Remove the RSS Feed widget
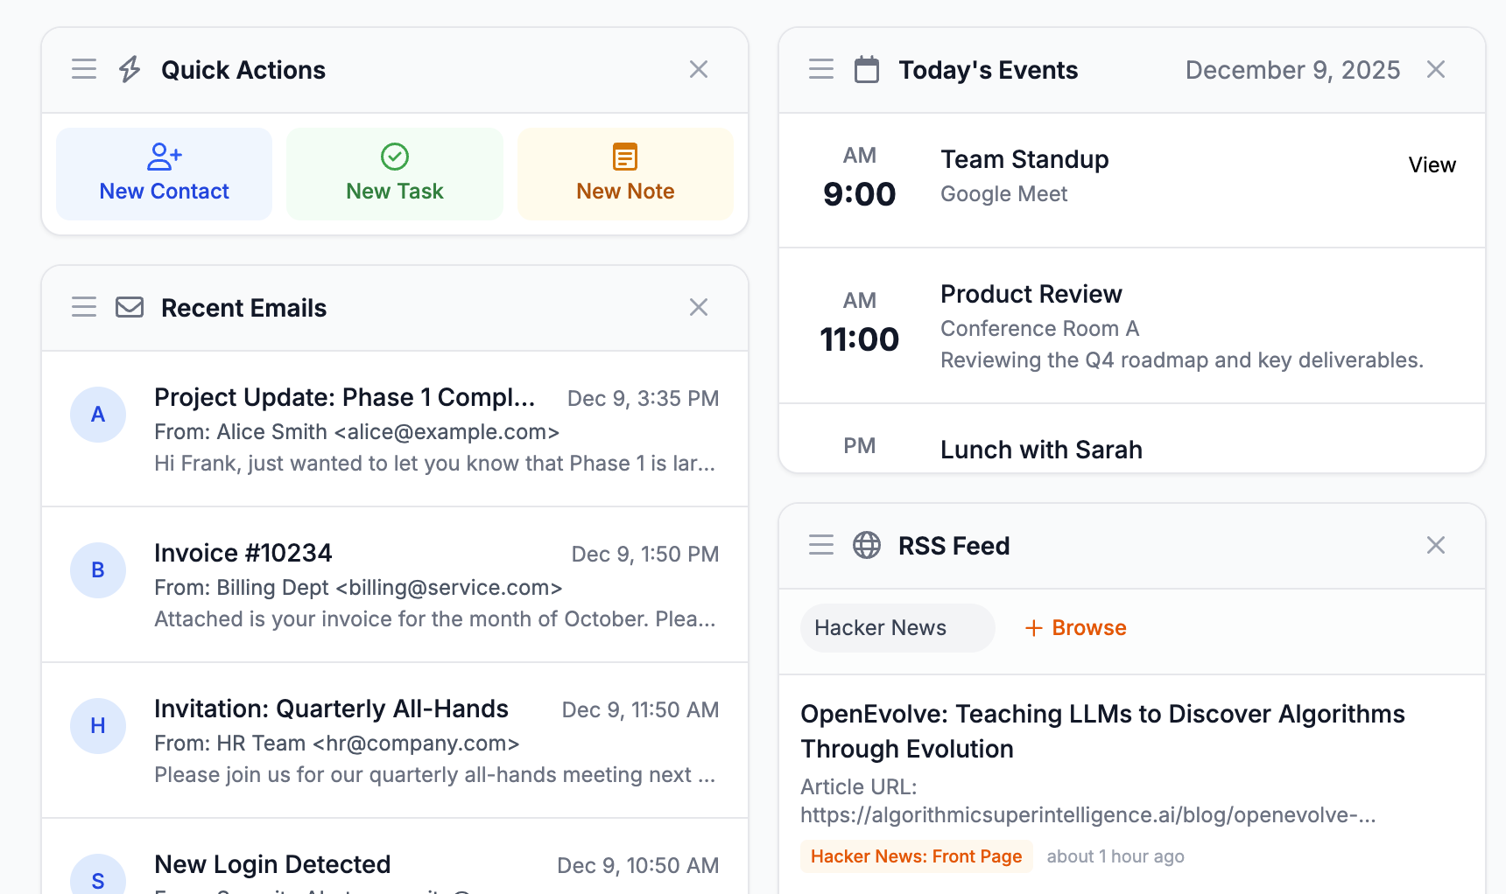 pos(1436,545)
